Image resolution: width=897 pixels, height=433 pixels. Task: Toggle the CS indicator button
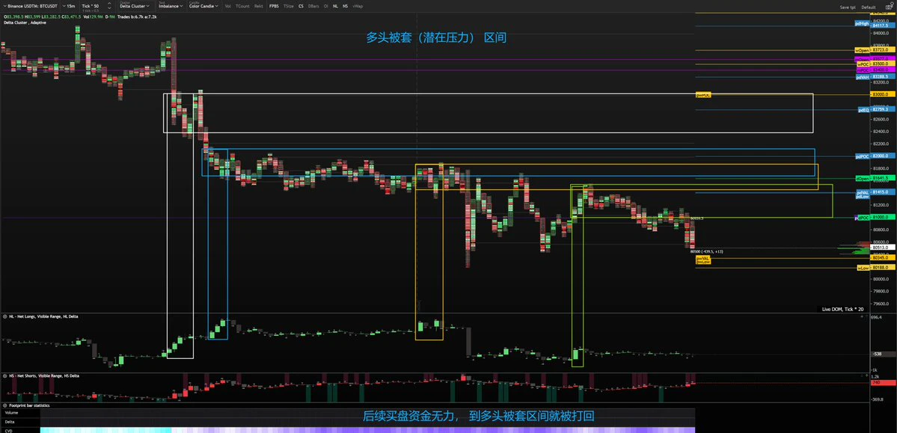tap(301, 6)
